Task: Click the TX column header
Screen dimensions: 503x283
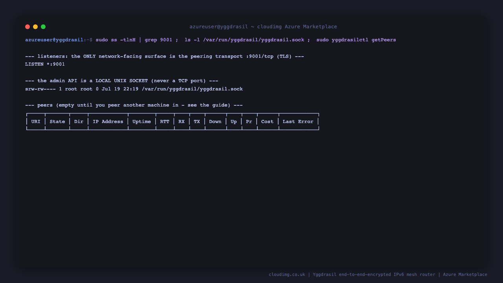Action: tap(197, 121)
